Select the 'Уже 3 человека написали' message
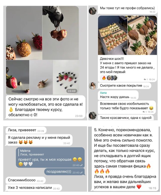This screenshot has height=195, width=161. click(34, 188)
